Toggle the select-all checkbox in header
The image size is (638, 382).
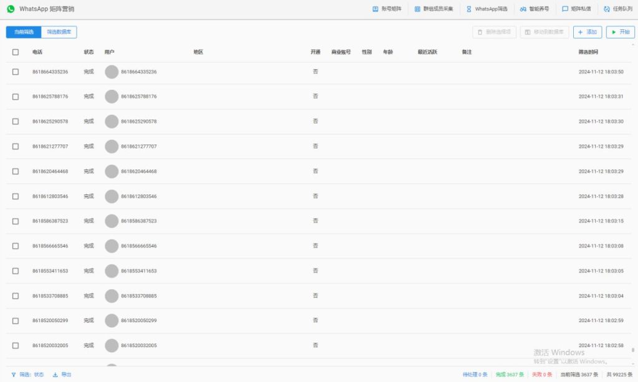click(x=16, y=52)
